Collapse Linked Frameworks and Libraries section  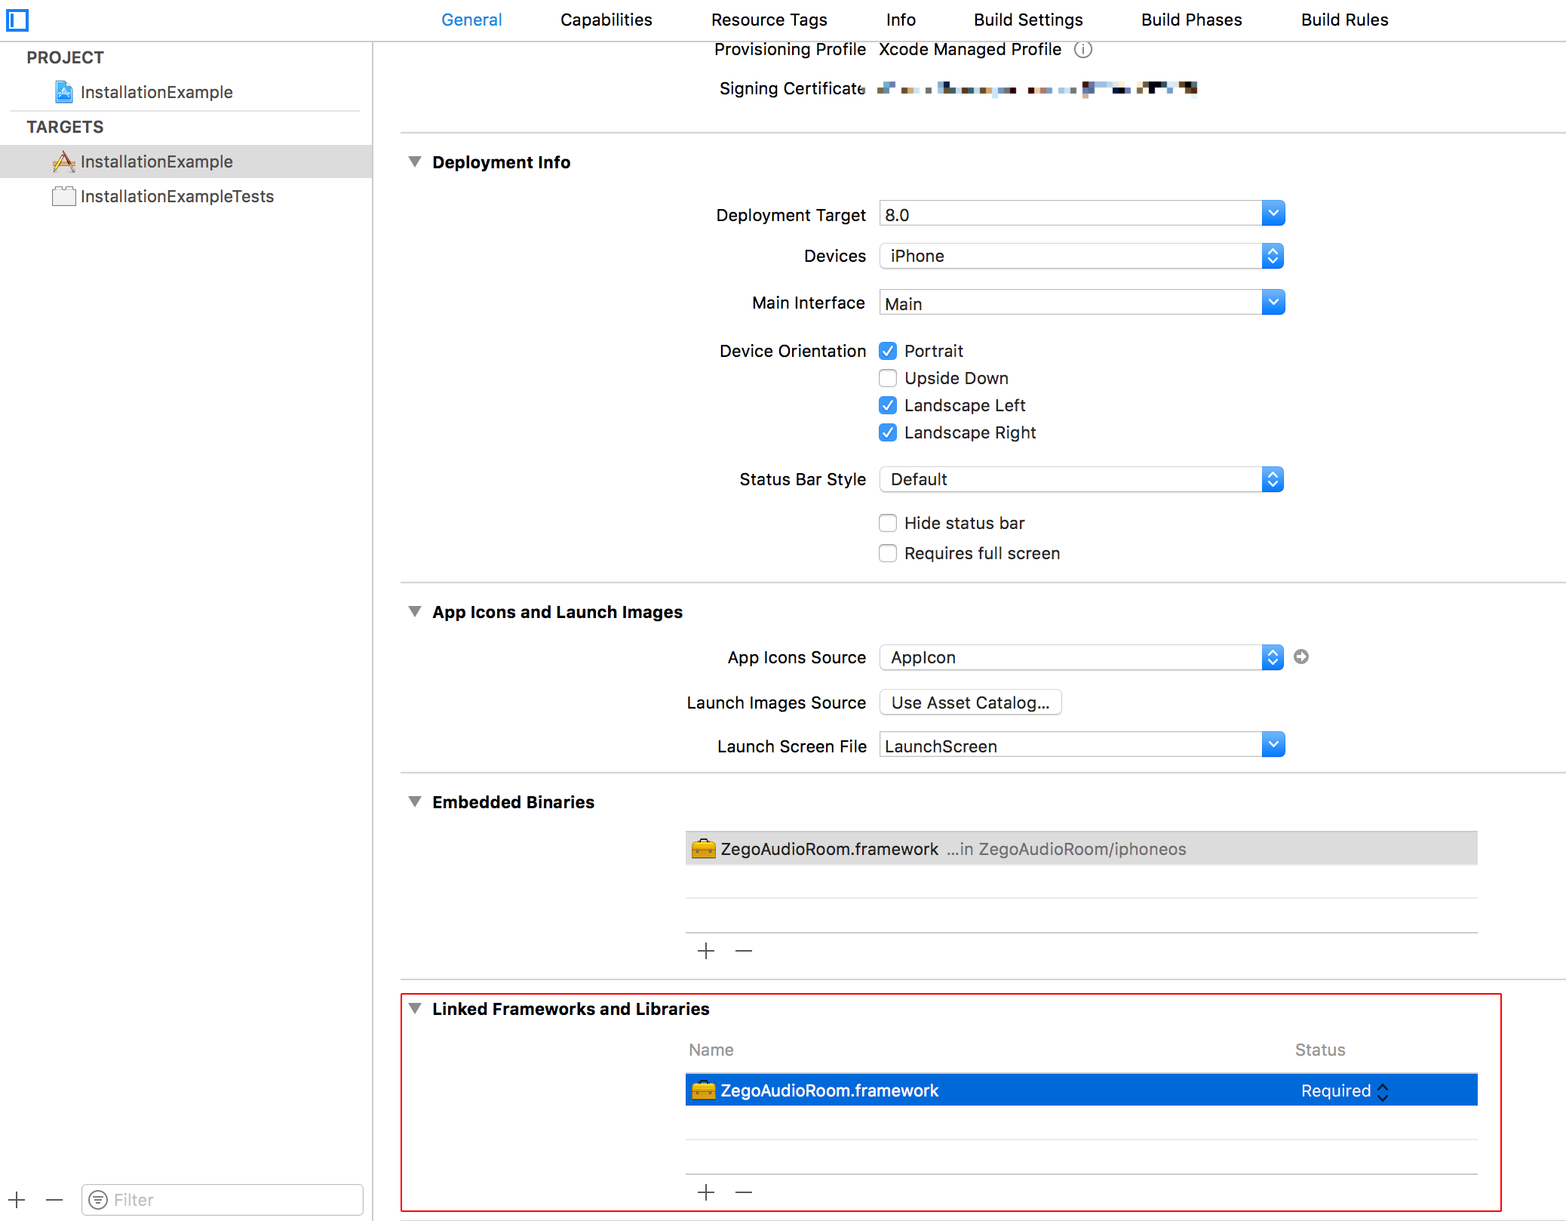tap(415, 1009)
